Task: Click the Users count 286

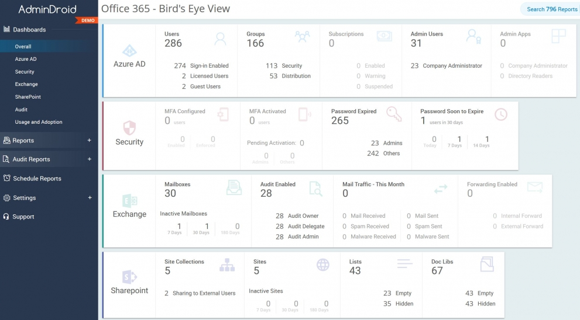Action: pyautogui.click(x=173, y=43)
